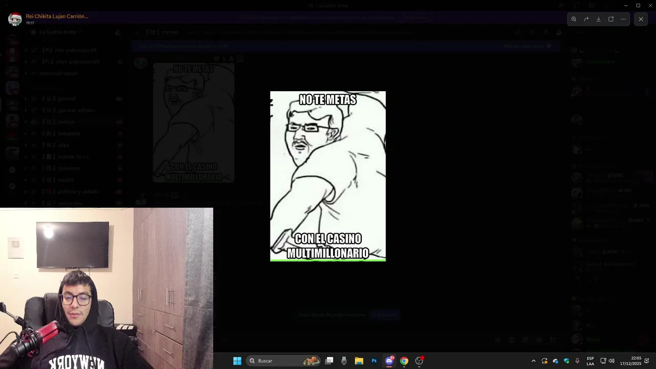The image size is (656, 369).
Task: Open File Explorer from the taskbar
Action: [x=359, y=361]
